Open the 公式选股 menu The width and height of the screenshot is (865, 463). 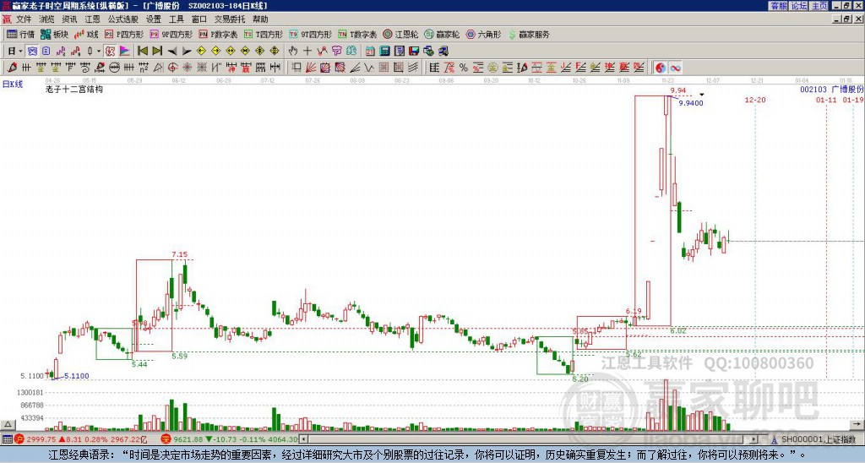coord(123,19)
